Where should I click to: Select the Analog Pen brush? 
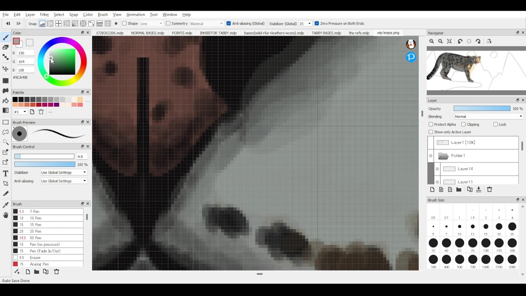[x=48, y=264]
